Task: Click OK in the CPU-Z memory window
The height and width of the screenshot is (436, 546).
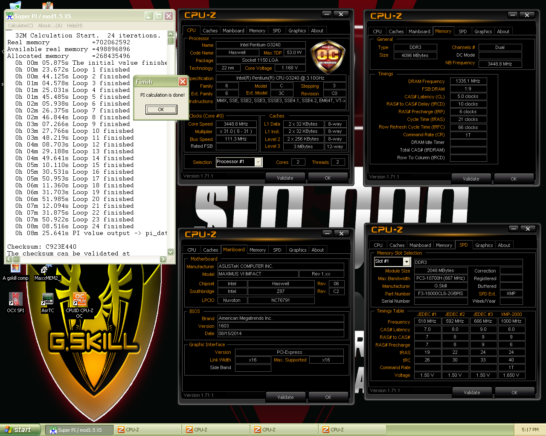Action: point(514,179)
